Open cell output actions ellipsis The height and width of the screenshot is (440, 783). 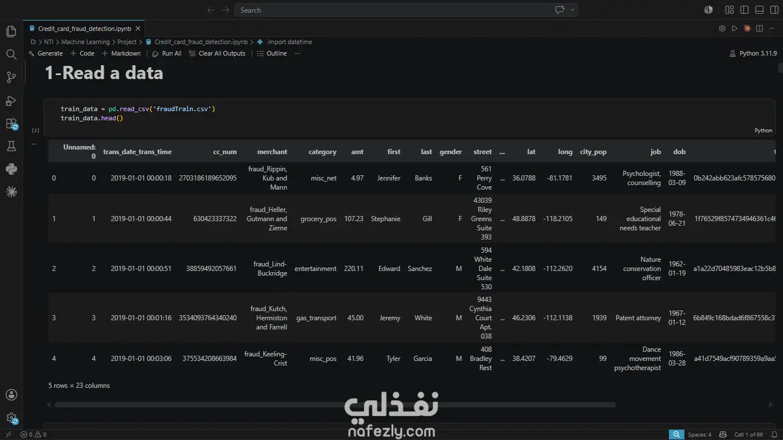click(34, 144)
